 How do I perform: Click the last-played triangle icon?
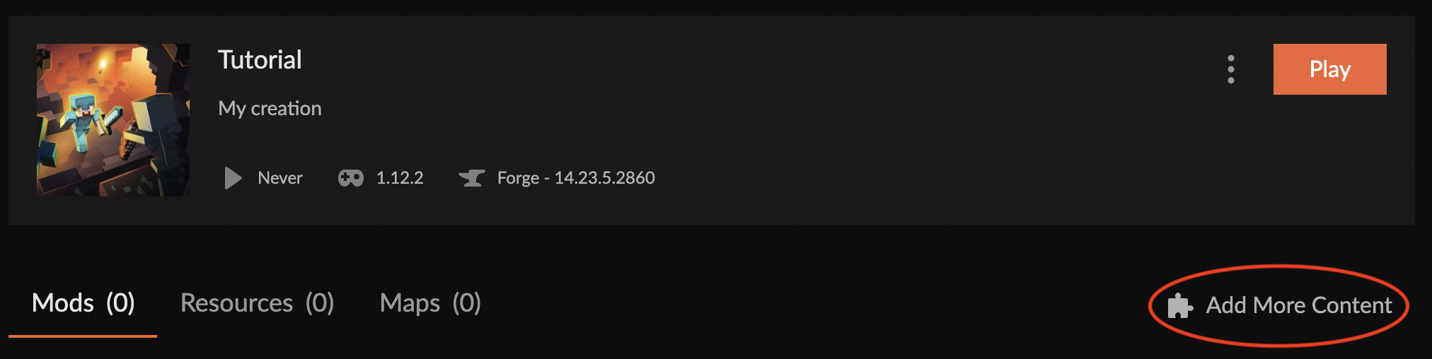click(233, 177)
